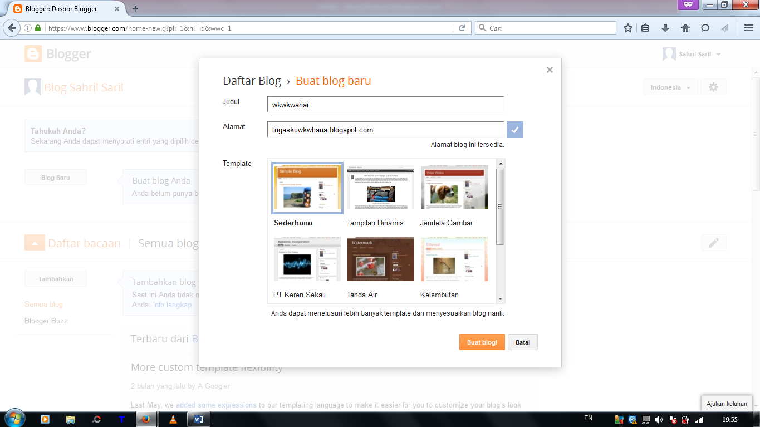Open the file explorer taskbar icon
The height and width of the screenshot is (427, 760).
pos(71,419)
